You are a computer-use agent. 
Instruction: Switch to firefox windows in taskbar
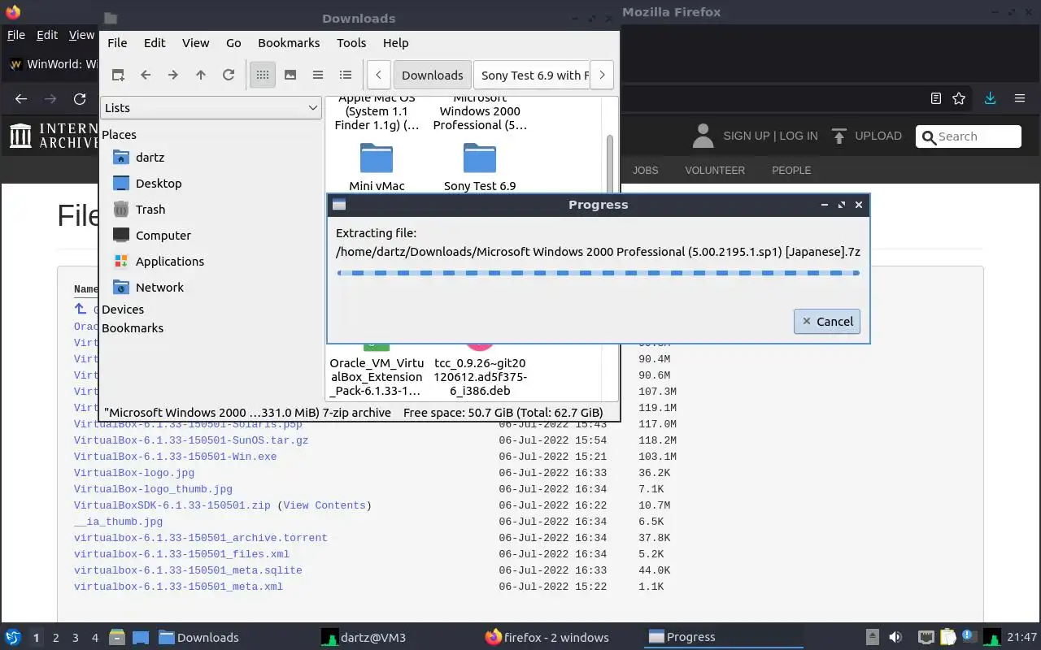(547, 637)
